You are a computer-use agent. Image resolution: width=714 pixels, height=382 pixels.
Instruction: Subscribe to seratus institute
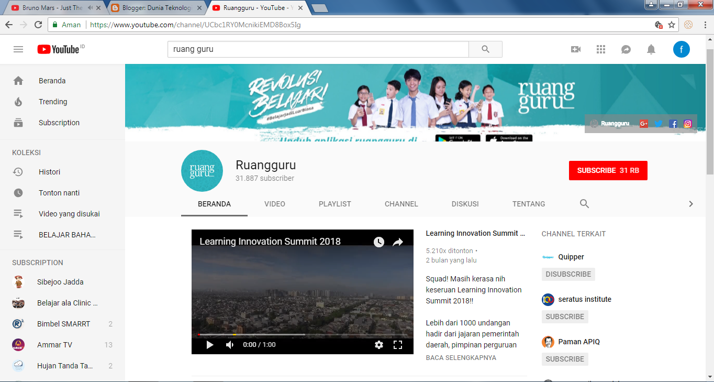click(565, 316)
